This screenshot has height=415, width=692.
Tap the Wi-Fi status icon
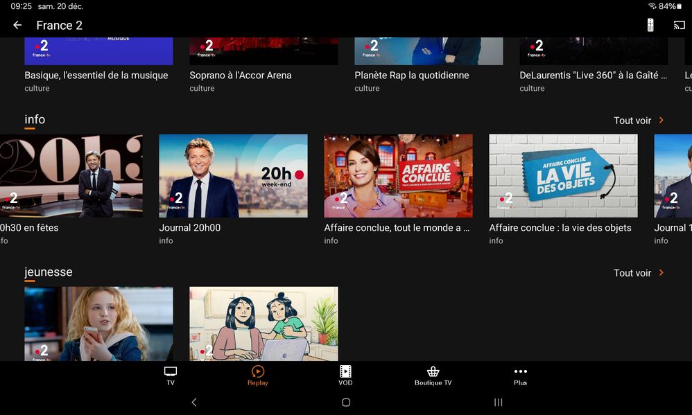[x=652, y=6]
